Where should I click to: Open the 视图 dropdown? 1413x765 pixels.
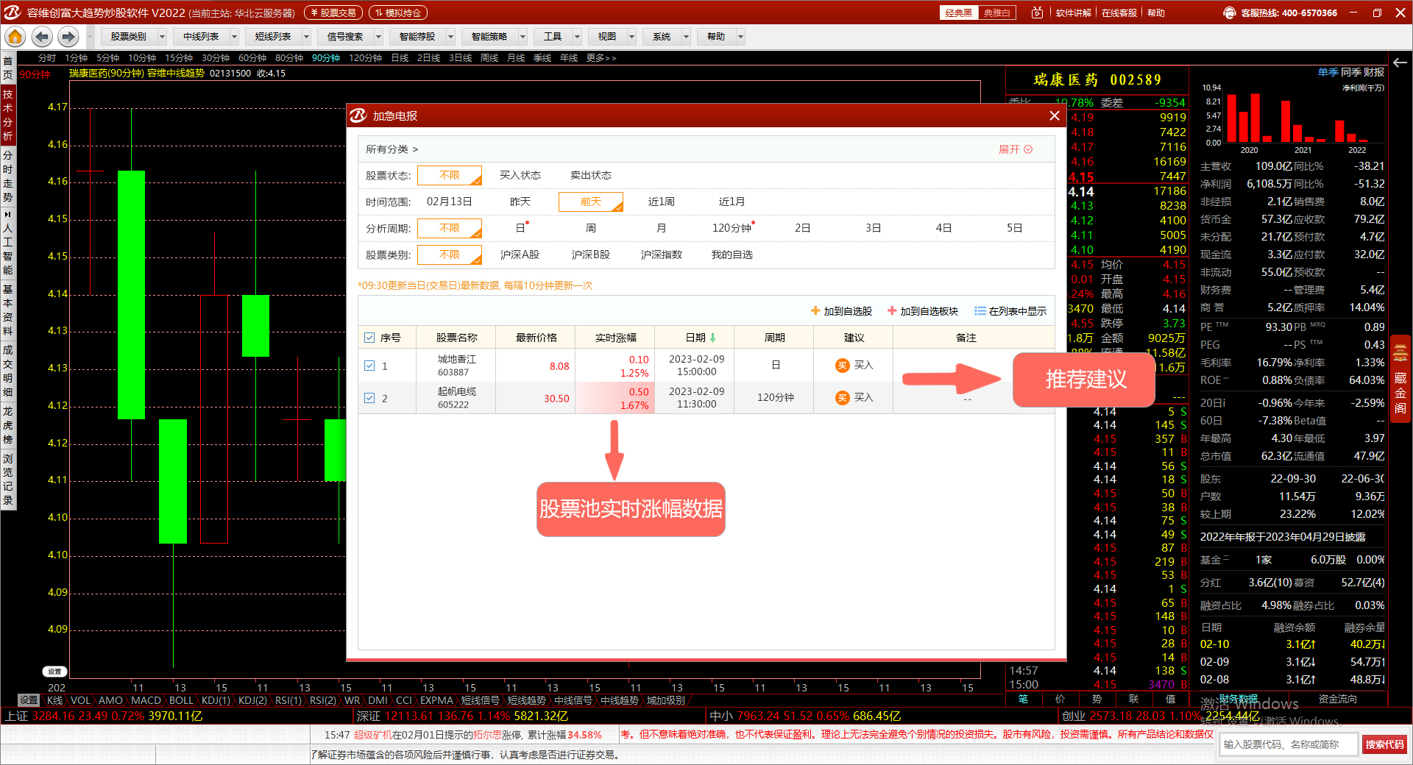tap(614, 36)
